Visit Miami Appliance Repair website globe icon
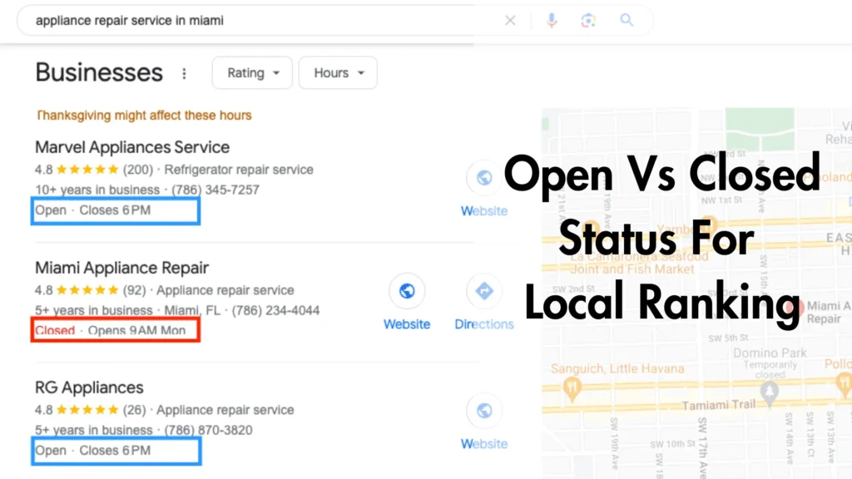Image resolution: width=852 pixels, height=479 pixels. click(x=407, y=291)
